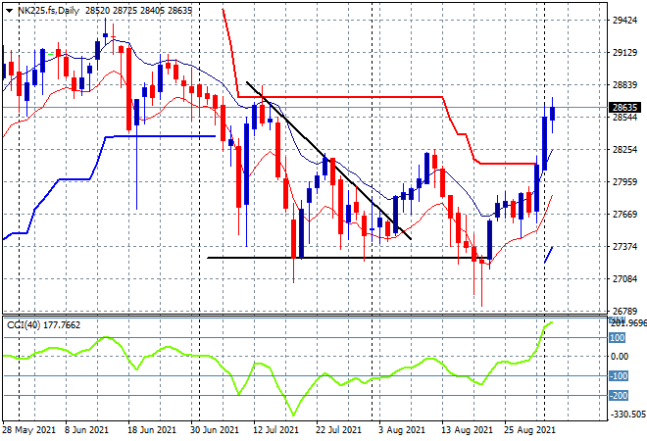Click the 27959 price axis label
The height and width of the screenshot is (441, 647).
tap(624, 181)
